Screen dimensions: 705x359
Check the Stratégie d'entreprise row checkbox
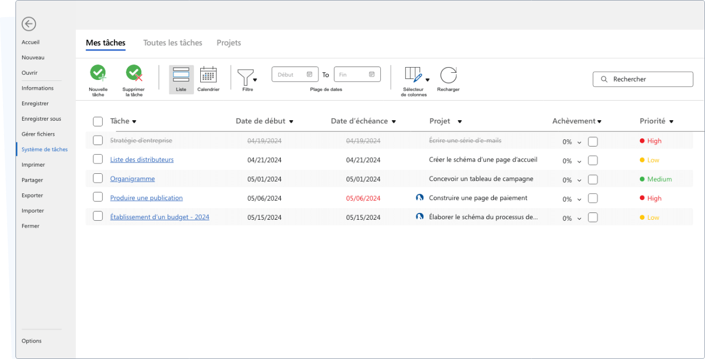pos(98,140)
